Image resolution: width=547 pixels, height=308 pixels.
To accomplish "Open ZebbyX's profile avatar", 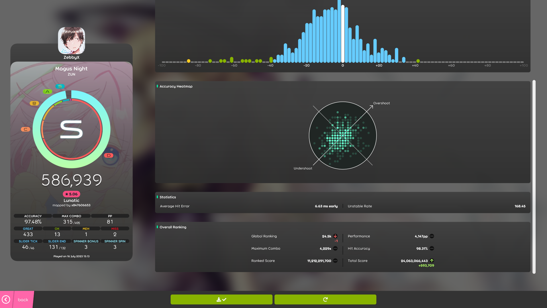I will point(72,40).
